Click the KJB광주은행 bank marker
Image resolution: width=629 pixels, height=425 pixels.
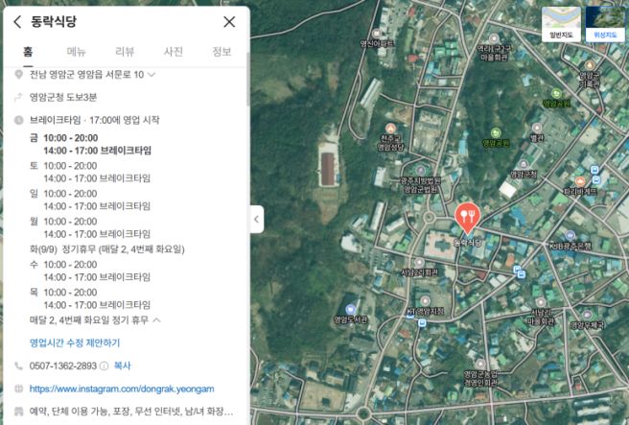pos(570,236)
